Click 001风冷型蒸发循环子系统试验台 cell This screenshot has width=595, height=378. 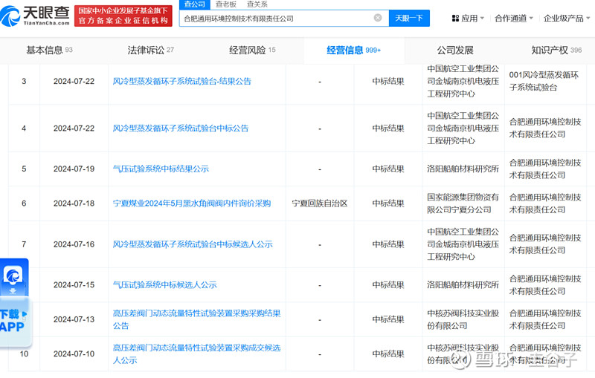pyautogui.click(x=544, y=81)
